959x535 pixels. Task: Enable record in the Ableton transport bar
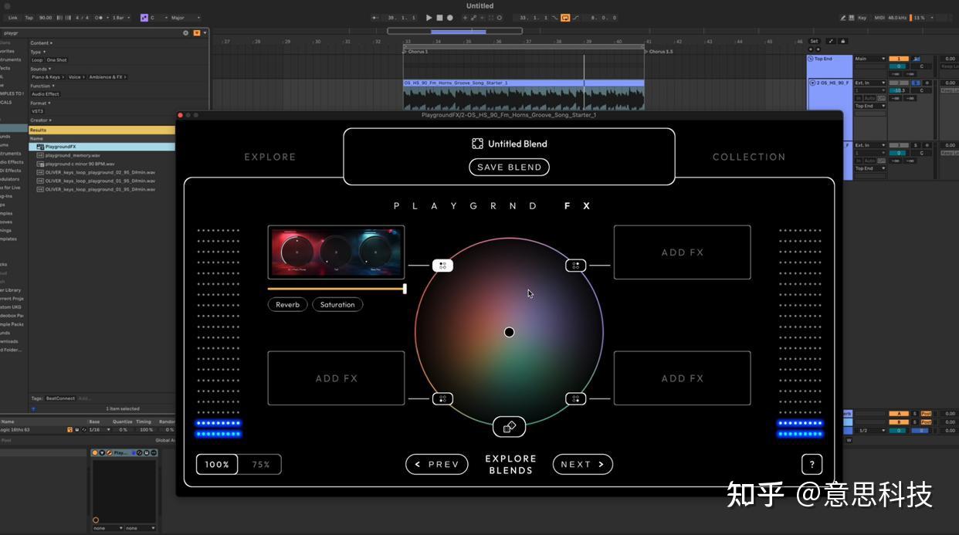click(x=450, y=16)
